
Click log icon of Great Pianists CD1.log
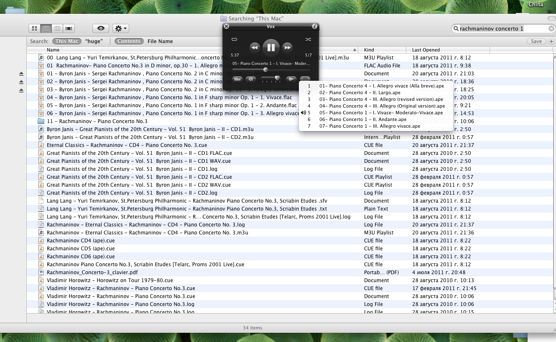coord(41,169)
